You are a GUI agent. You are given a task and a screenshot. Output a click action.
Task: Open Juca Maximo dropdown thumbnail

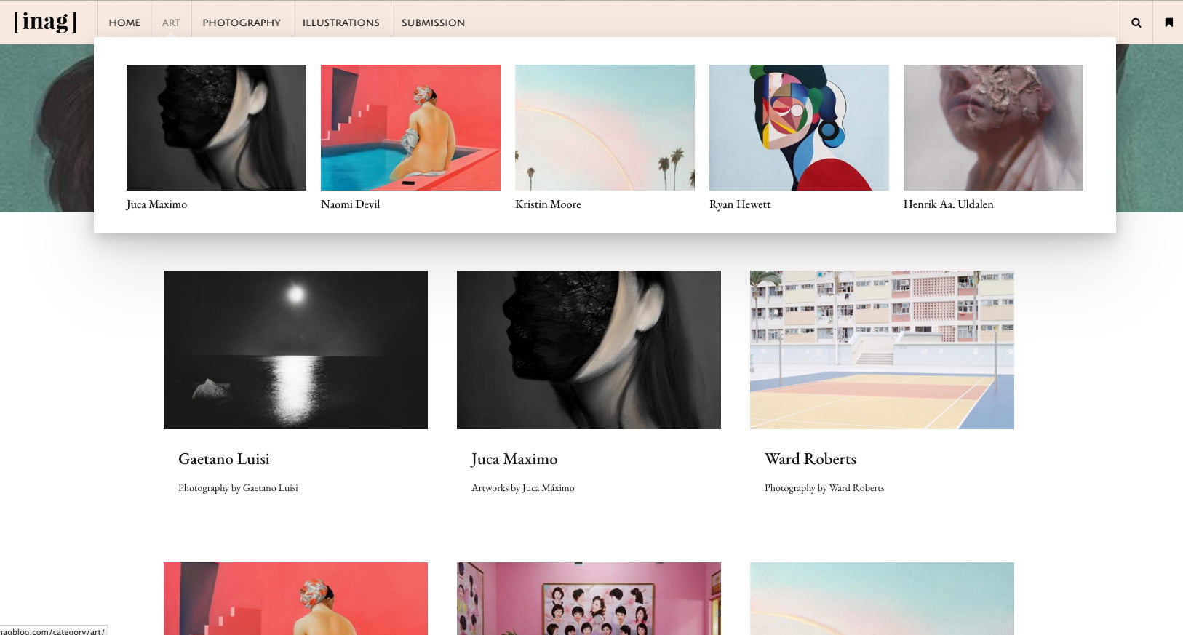coord(216,127)
